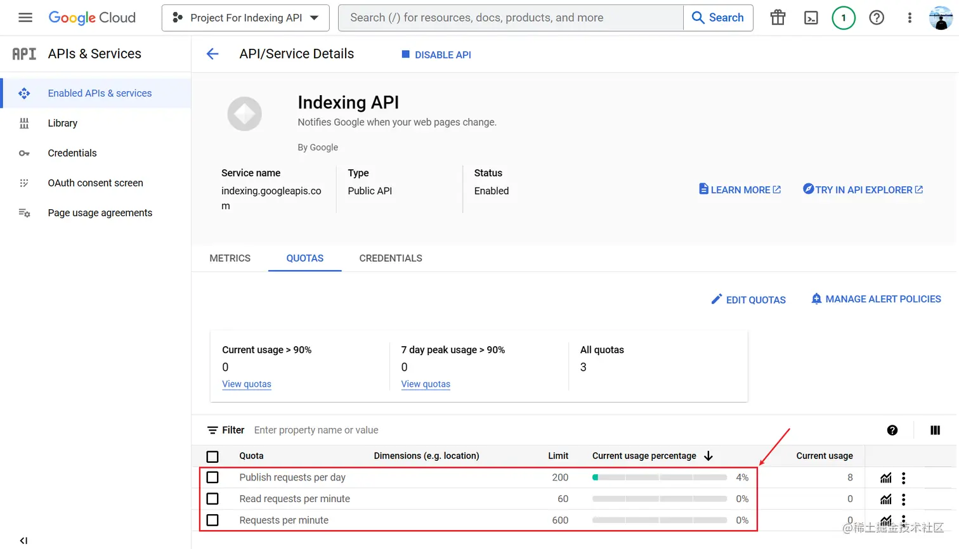Click the Enabled APIs diamond icon

[24, 93]
